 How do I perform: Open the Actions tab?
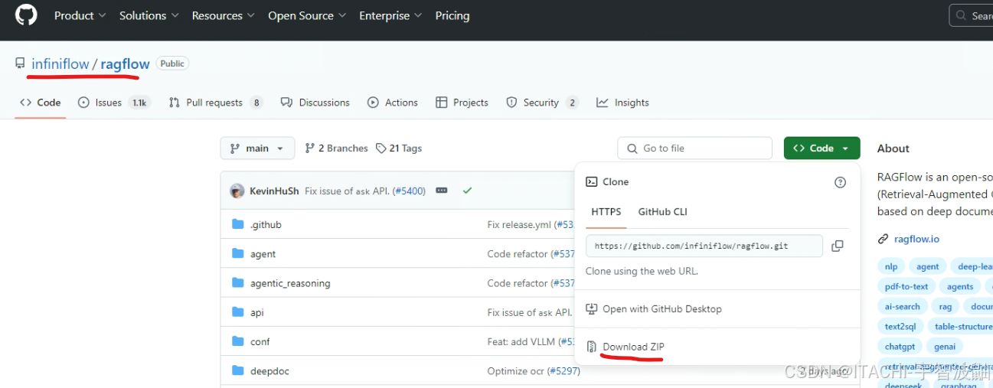[x=392, y=103]
